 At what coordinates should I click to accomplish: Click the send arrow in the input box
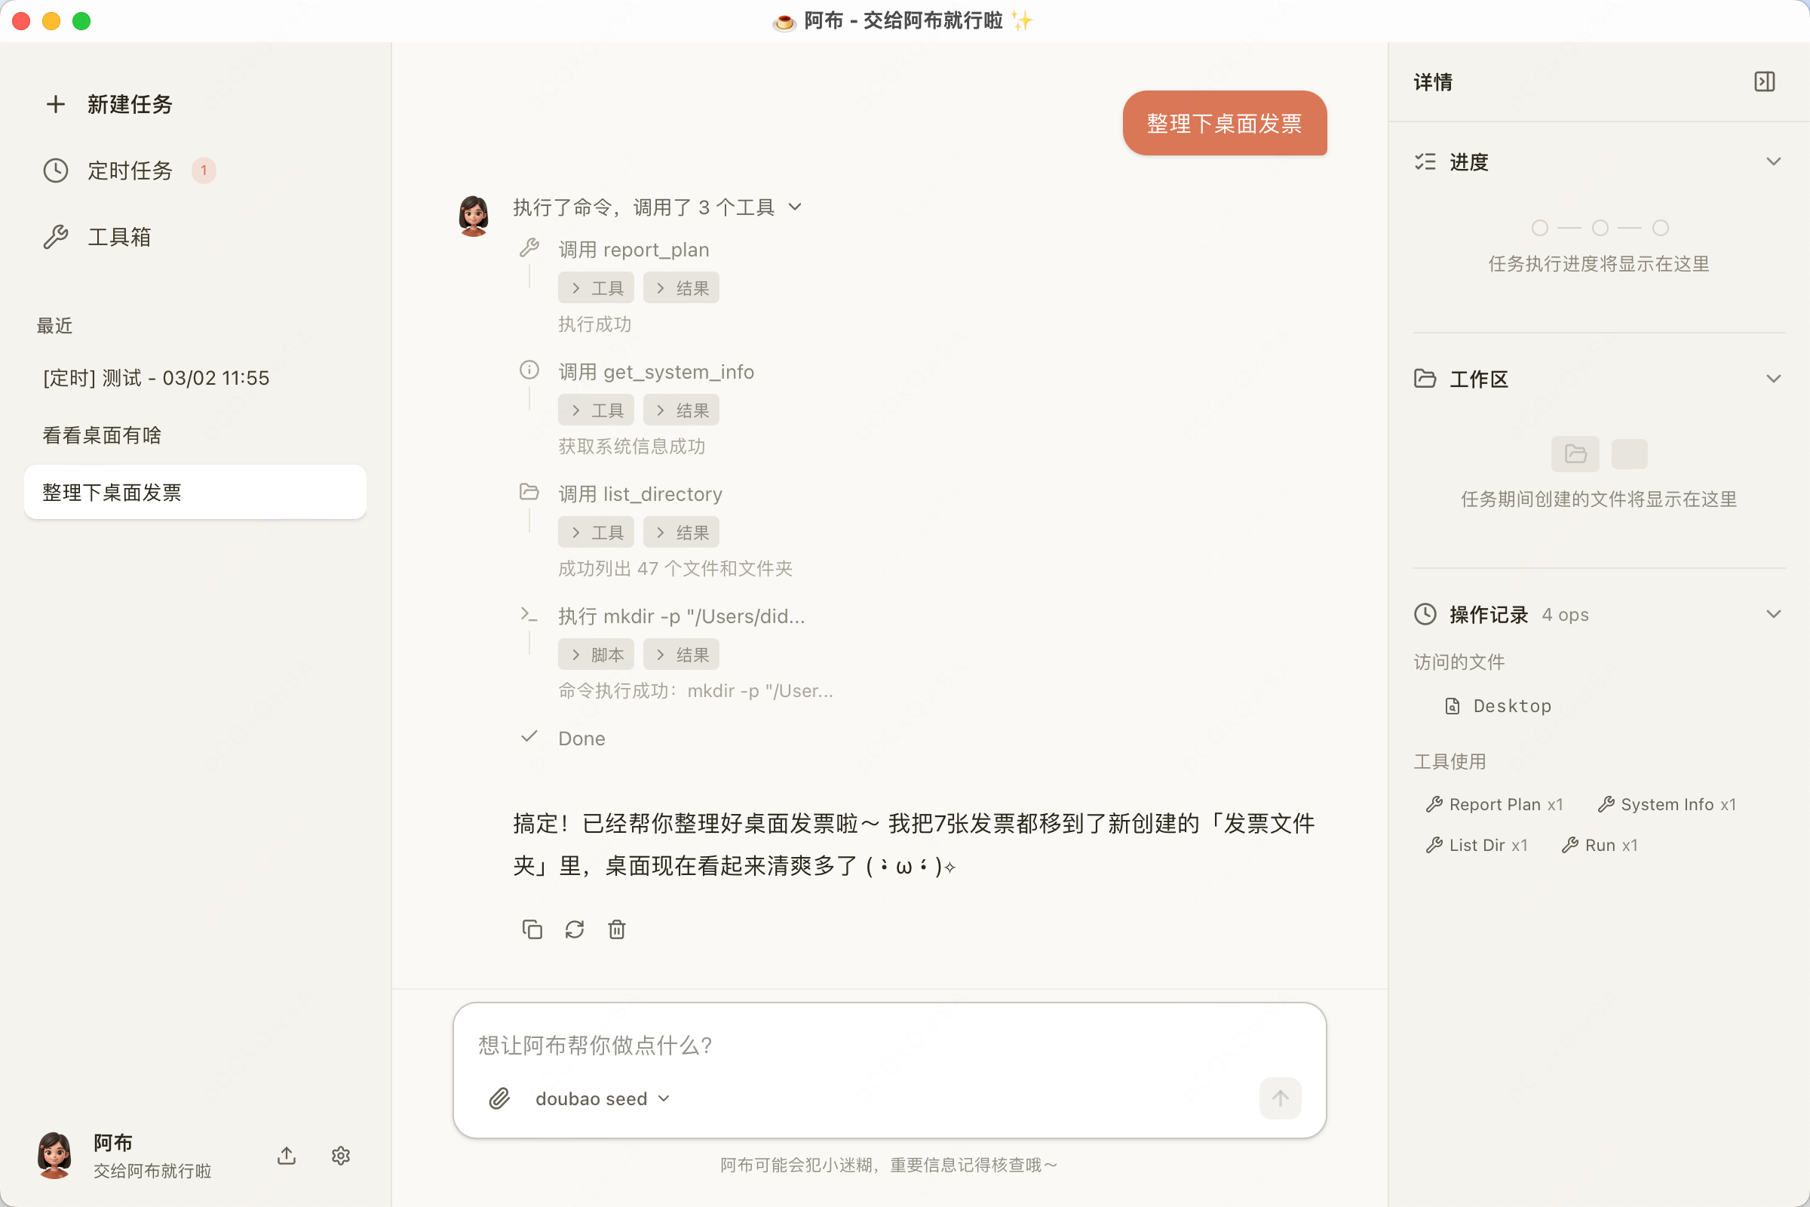point(1279,1098)
